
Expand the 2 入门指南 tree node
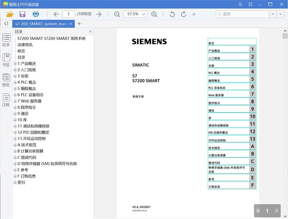tap(15, 70)
